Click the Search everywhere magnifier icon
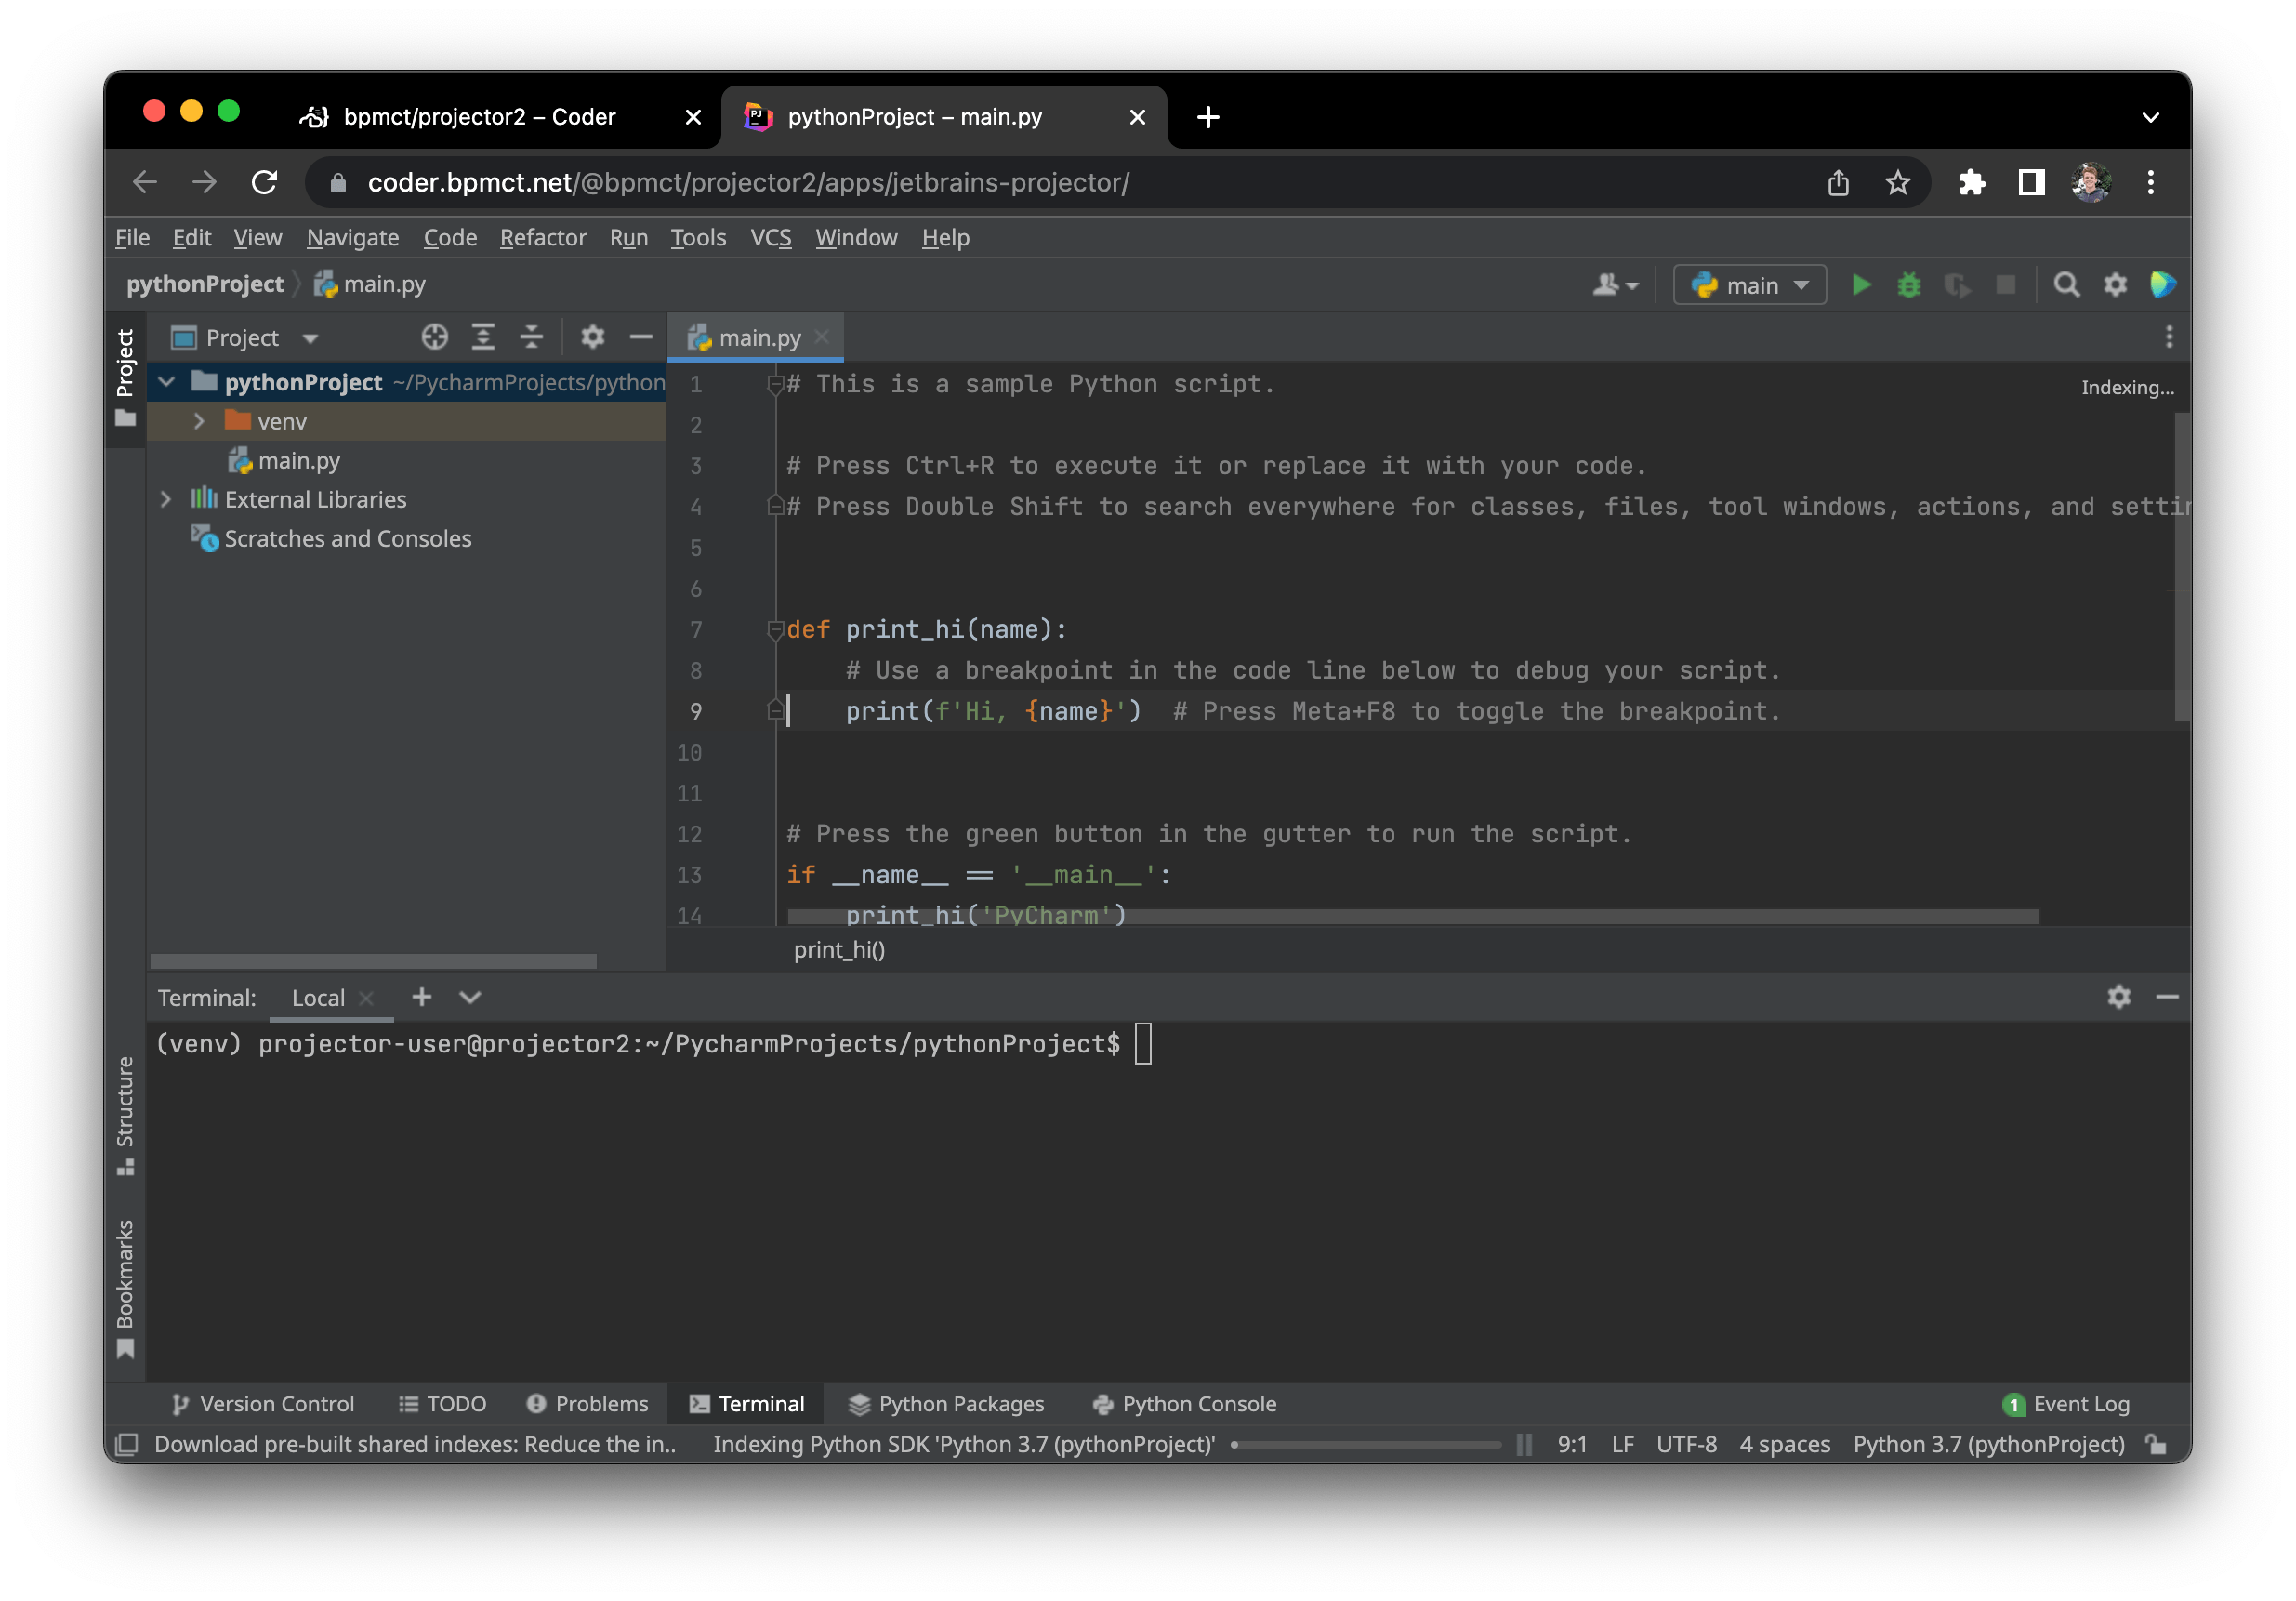2296x1601 pixels. 2065,283
